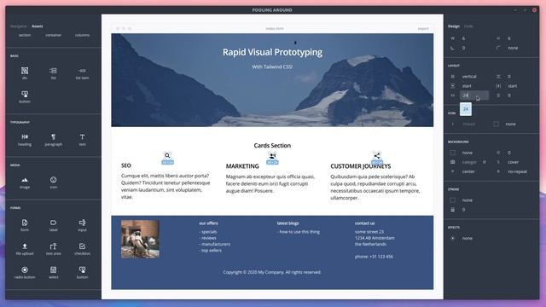Click the 'Rapid Visual Prototyping' heading

pyautogui.click(x=272, y=52)
